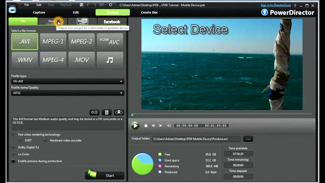Select the MPEG-1 file format
The width and height of the screenshot is (325, 183).
click(x=53, y=41)
